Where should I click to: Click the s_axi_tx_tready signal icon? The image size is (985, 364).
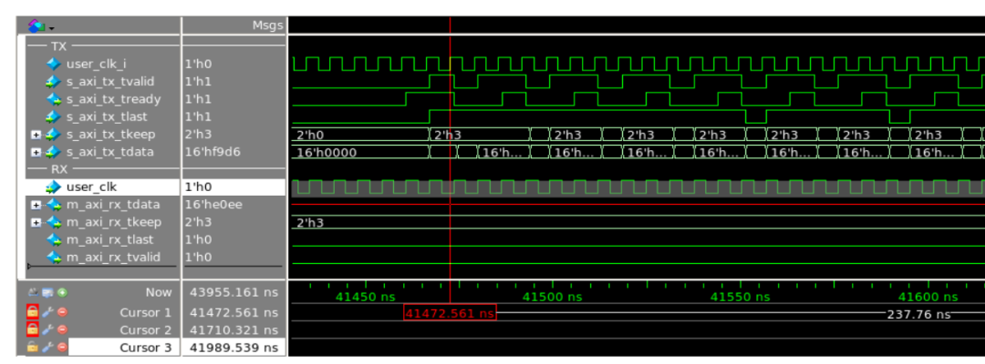[x=53, y=99]
